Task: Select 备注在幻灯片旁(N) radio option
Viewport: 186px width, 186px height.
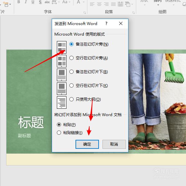Action: click(89, 44)
